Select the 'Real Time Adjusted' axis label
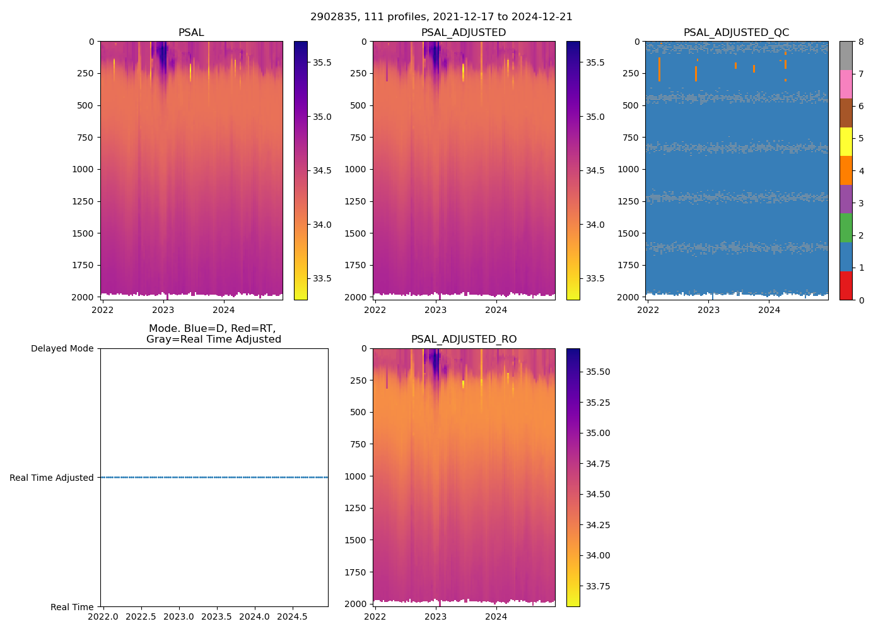 [52, 478]
